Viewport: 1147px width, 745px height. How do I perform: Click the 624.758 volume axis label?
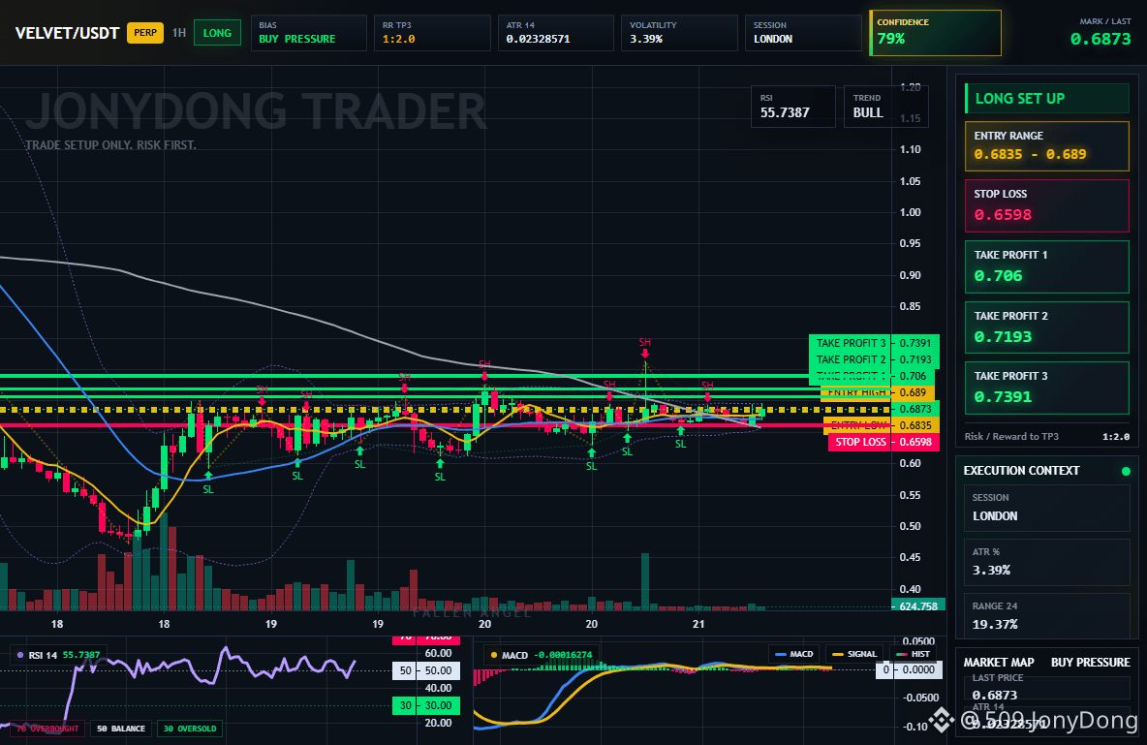[x=918, y=605]
